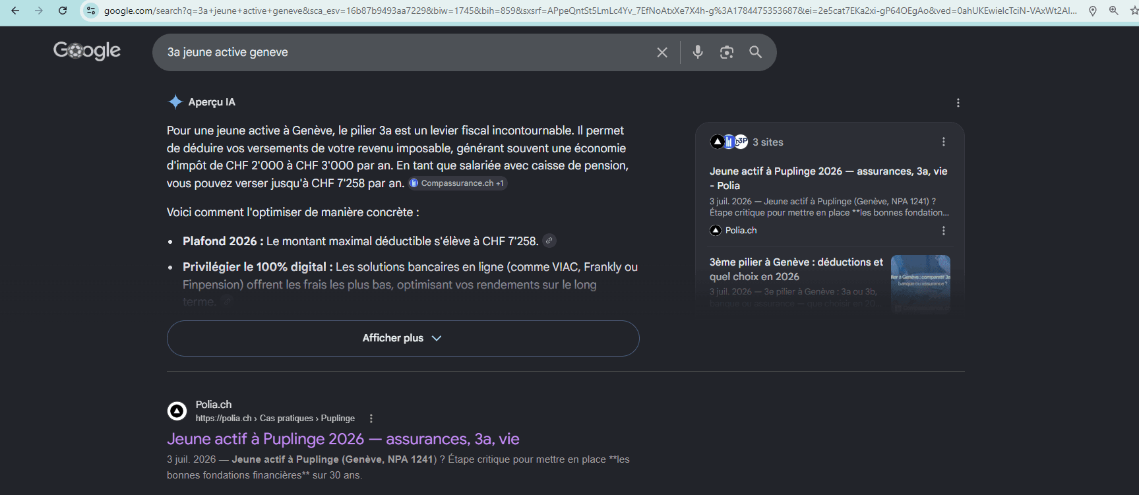Viewport: 1139px width, 495px height.
Task: Click the Polia.ch favicon in the source card
Action: 716,230
